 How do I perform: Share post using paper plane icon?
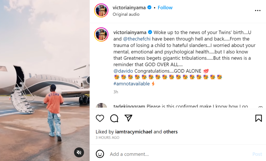[128, 118]
